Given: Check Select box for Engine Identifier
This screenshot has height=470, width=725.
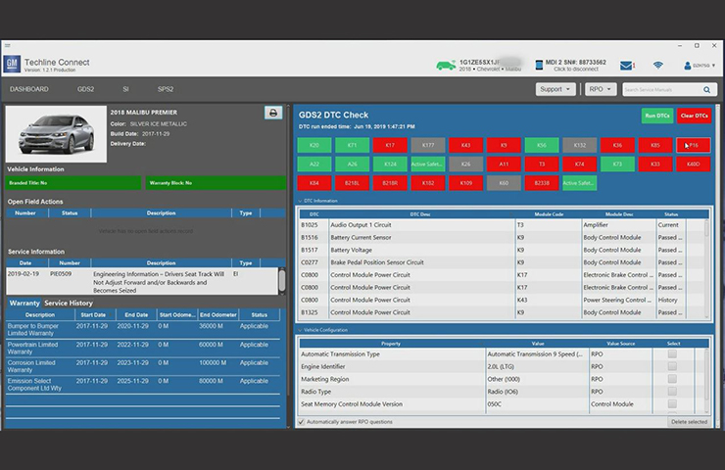Looking at the screenshot, I should click(x=672, y=366).
